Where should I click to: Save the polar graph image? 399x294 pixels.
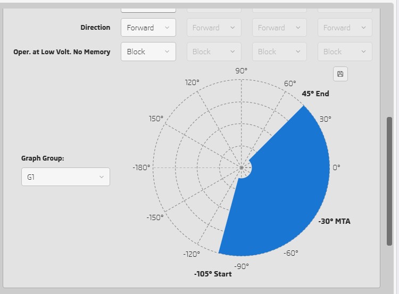[340, 74]
